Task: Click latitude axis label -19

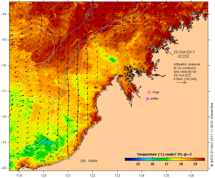Action: click(x=3, y=142)
